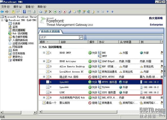Screen dimensions: 167x120
Task: Select the lync443 rule row
Action: pyautogui.click(x=101, y=82)
